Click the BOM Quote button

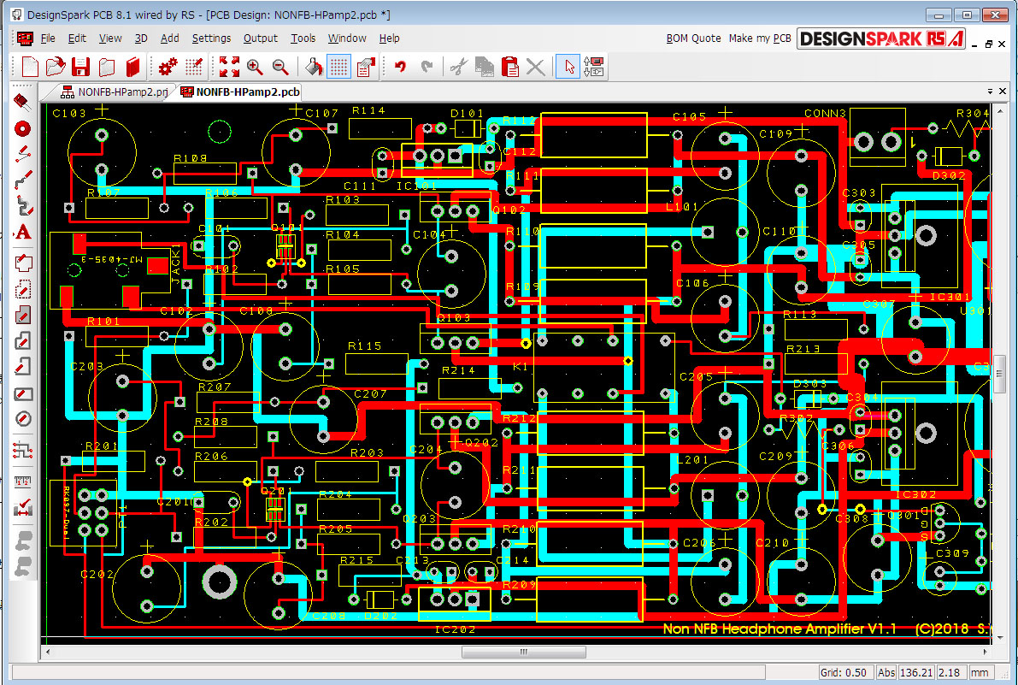coord(693,38)
